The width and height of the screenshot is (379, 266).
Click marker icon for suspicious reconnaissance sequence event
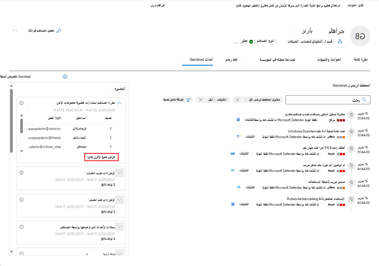pos(351,182)
